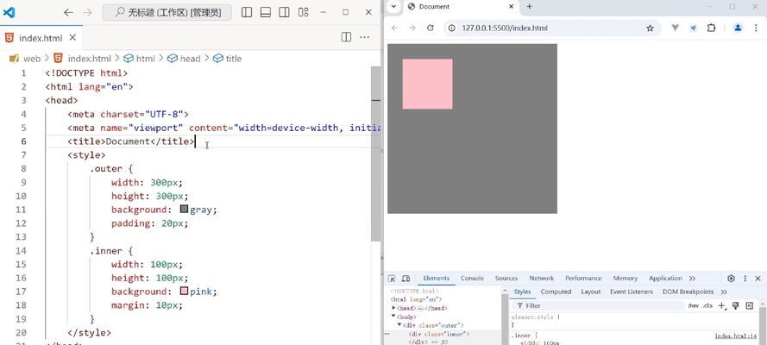Toggle the DevTools device toolbar

406,279
